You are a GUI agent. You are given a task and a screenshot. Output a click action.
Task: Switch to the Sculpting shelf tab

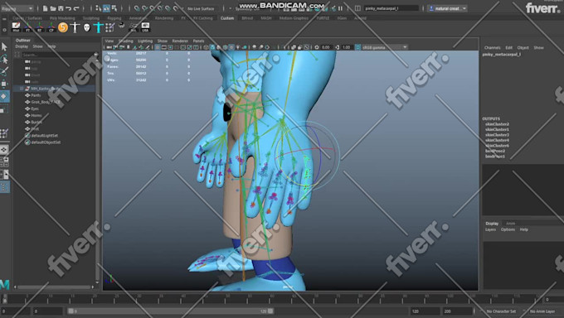pyautogui.click(x=91, y=18)
